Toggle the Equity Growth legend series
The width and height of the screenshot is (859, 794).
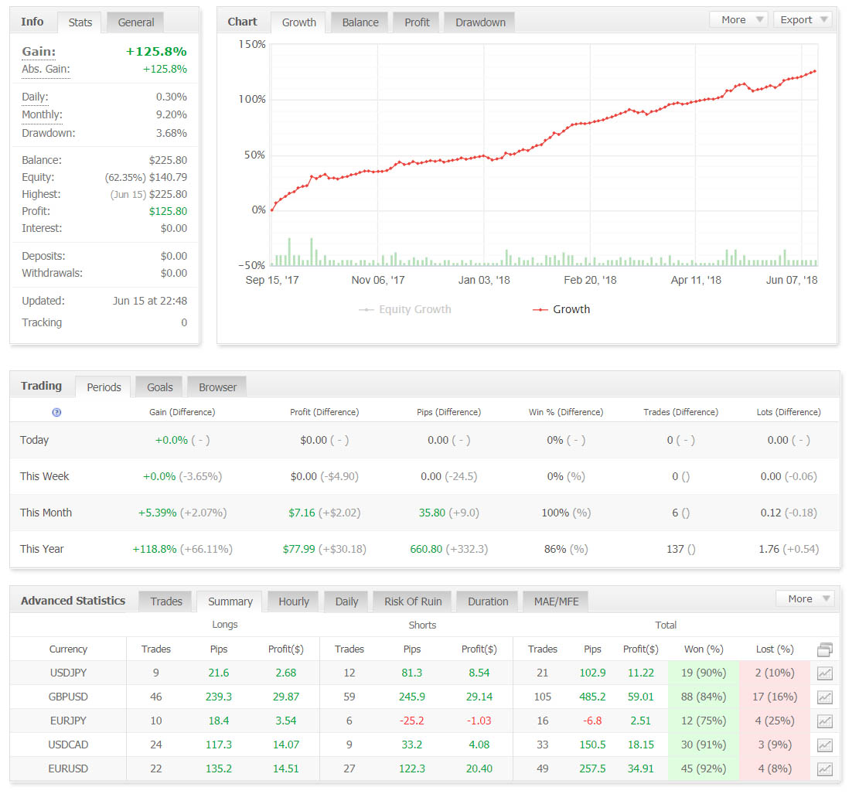tap(405, 309)
